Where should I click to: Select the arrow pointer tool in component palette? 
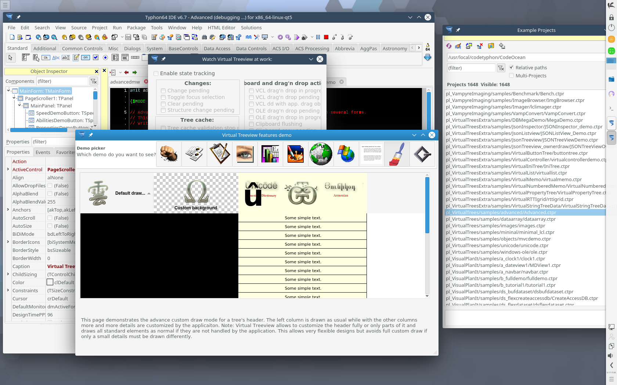pyautogui.click(x=10, y=58)
